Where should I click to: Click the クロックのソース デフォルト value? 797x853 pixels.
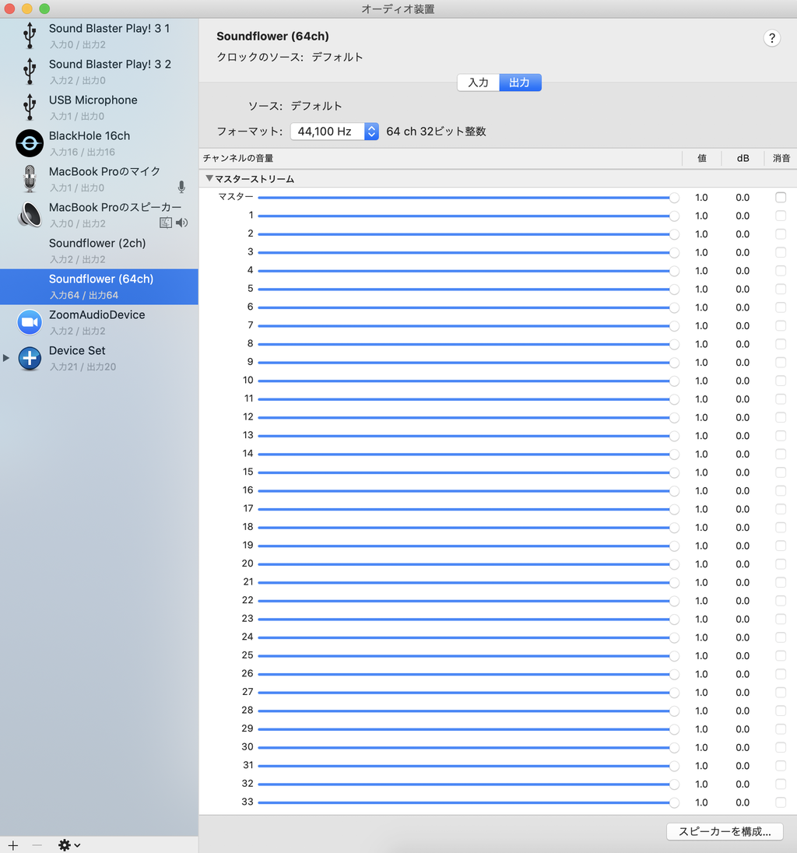tap(337, 57)
